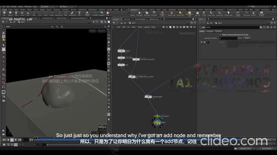The image size is (277, 155).
Task: Select the Tube shelf tool
Action: click(x=16, y=13)
